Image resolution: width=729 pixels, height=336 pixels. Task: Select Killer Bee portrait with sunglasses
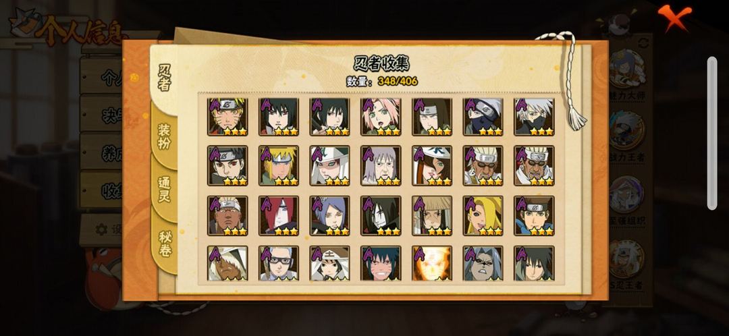pos(483,165)
